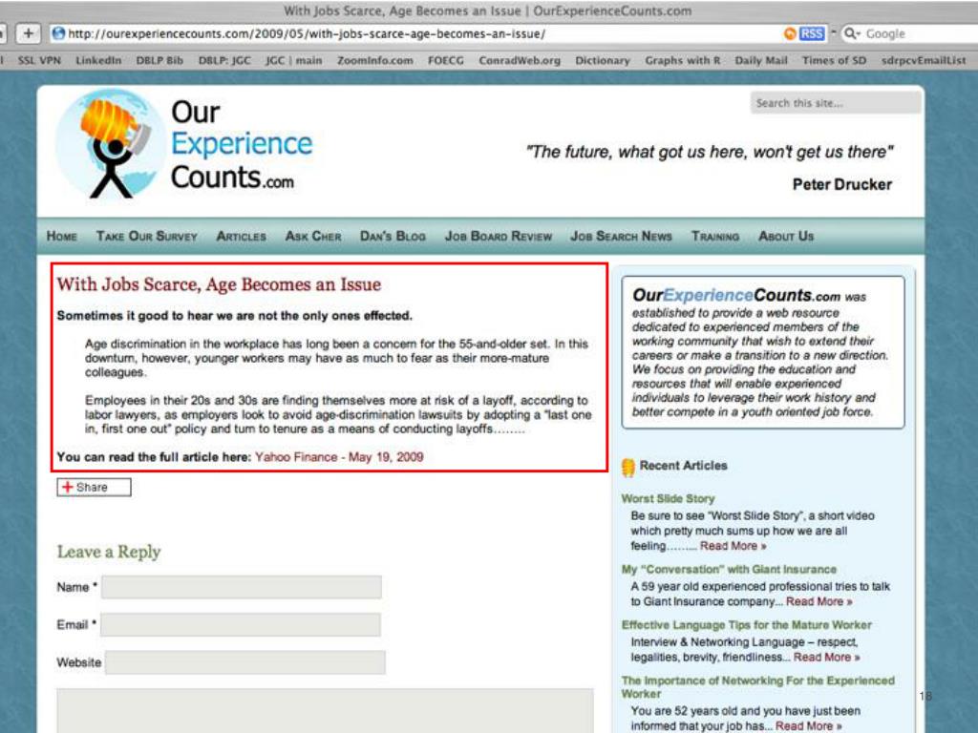Open Yahoo Finance - May 19, 2009 link
Screen dimensions: 978x733
pyautogui.click(x=339, y=457)
